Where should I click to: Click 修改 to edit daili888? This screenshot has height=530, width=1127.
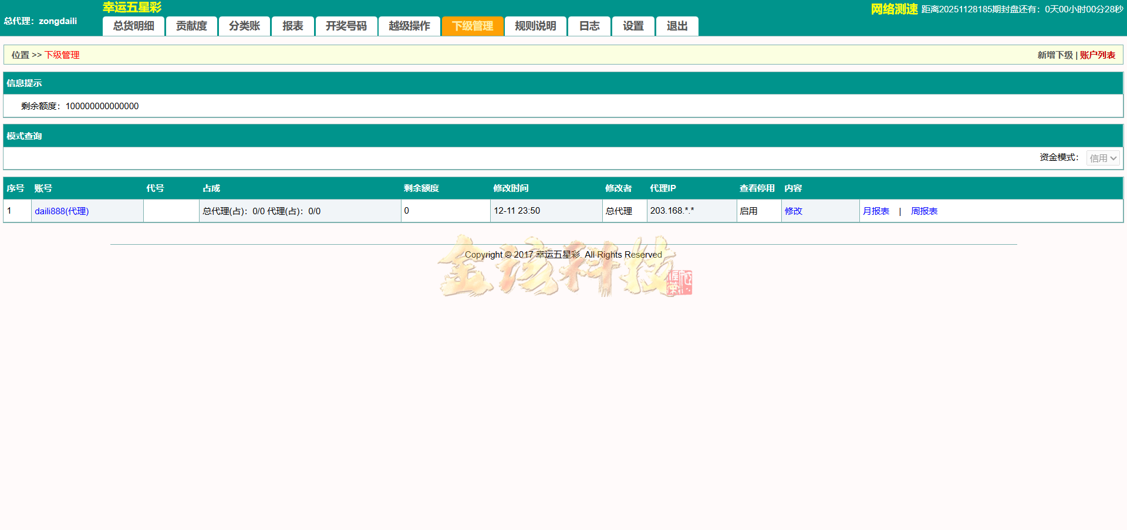pos(793,211)
